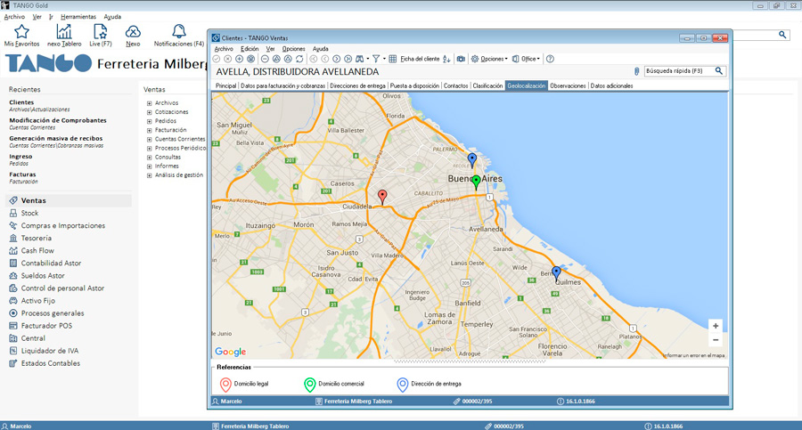The image size is (802, 430).
Task: Click the filter funnel icon
Action: (x=376, y=59)
